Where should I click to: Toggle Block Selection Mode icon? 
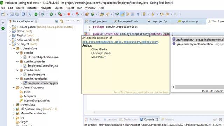[x=133, y=14]
